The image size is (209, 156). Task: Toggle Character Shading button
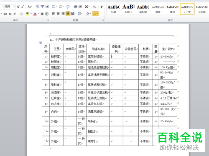click(42, 14)
